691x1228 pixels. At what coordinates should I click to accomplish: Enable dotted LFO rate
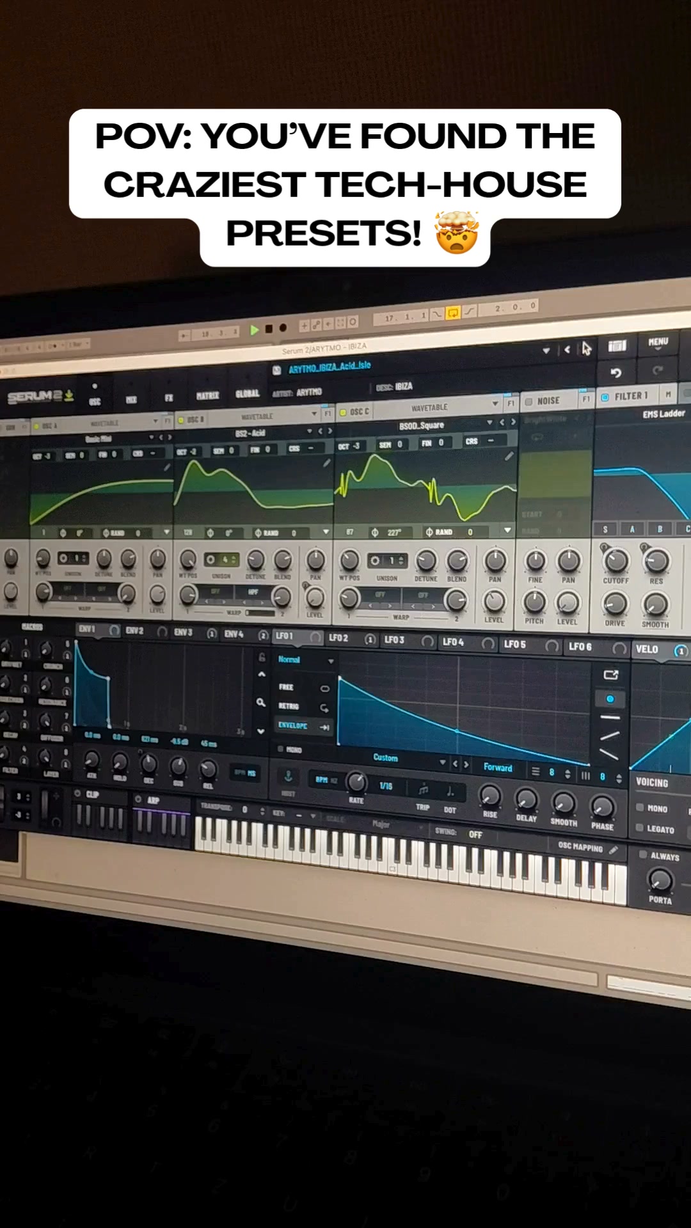[450, 792]
